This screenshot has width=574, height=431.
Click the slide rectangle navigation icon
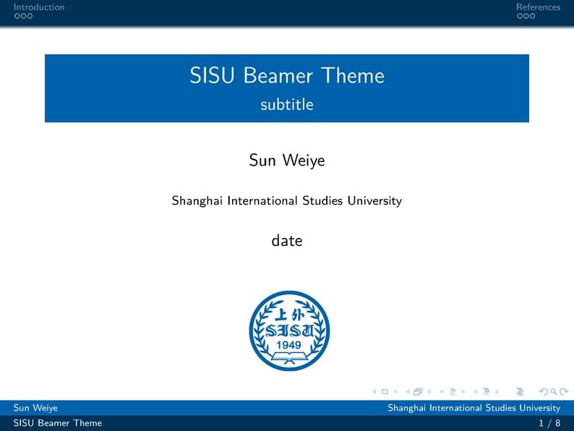click(385, 392)
